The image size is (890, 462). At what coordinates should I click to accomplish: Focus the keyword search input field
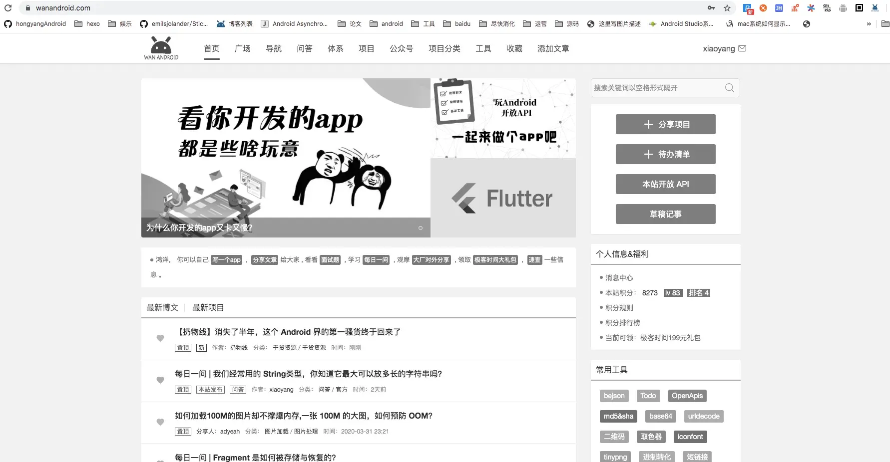665,88
